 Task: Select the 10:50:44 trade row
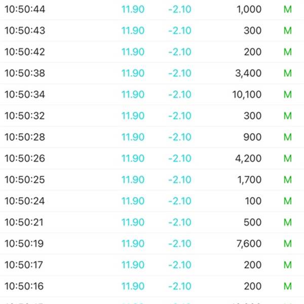coord(152,9)
